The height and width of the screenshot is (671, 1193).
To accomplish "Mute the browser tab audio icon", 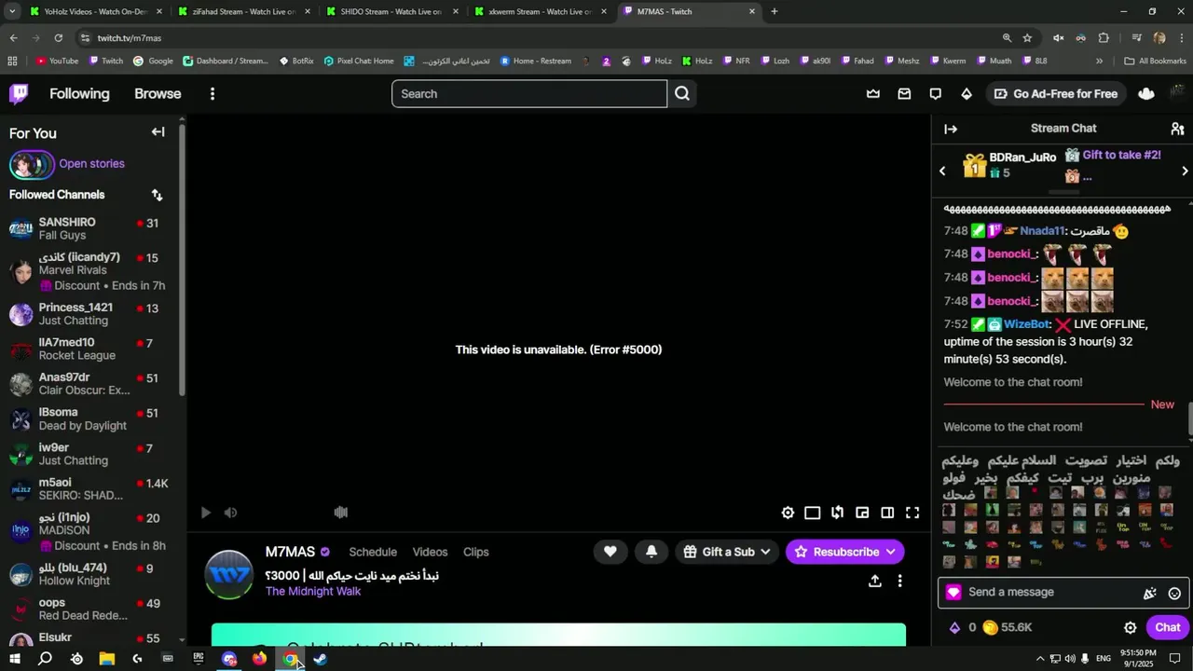I will click(x=1058, y=38).
